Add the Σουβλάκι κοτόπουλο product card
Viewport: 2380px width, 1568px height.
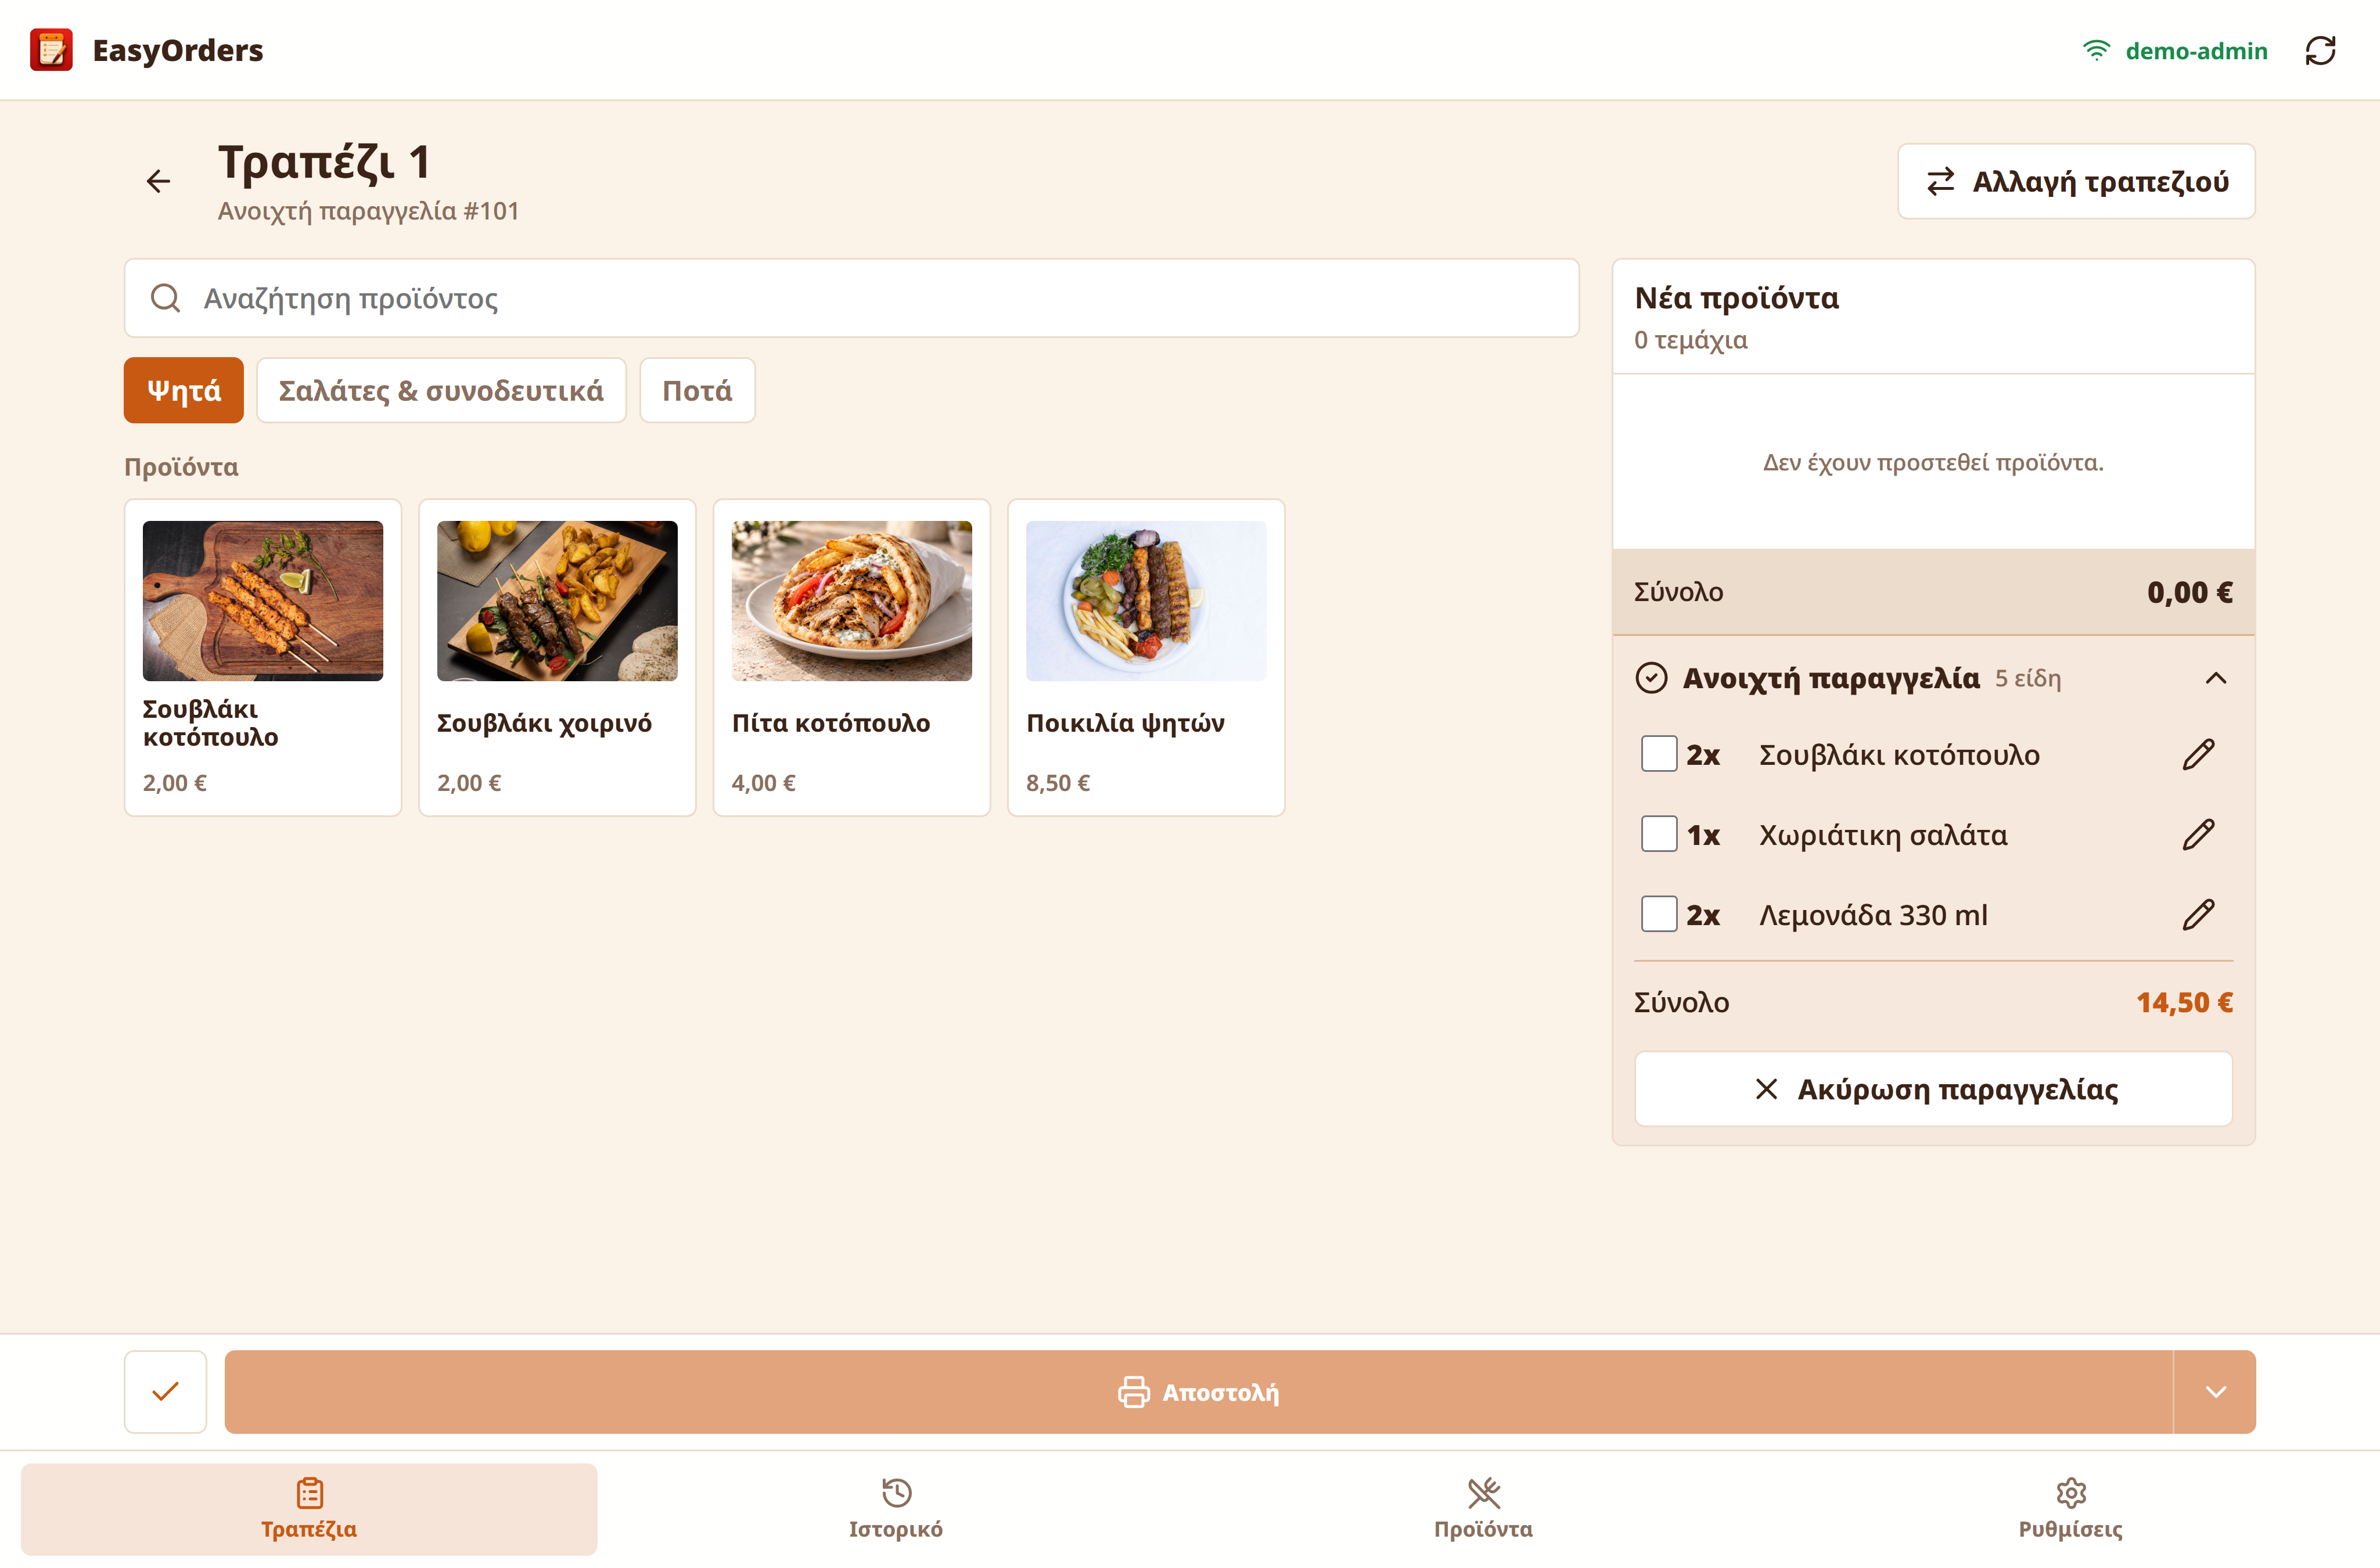pyautogui.click(x=263, y=657)
